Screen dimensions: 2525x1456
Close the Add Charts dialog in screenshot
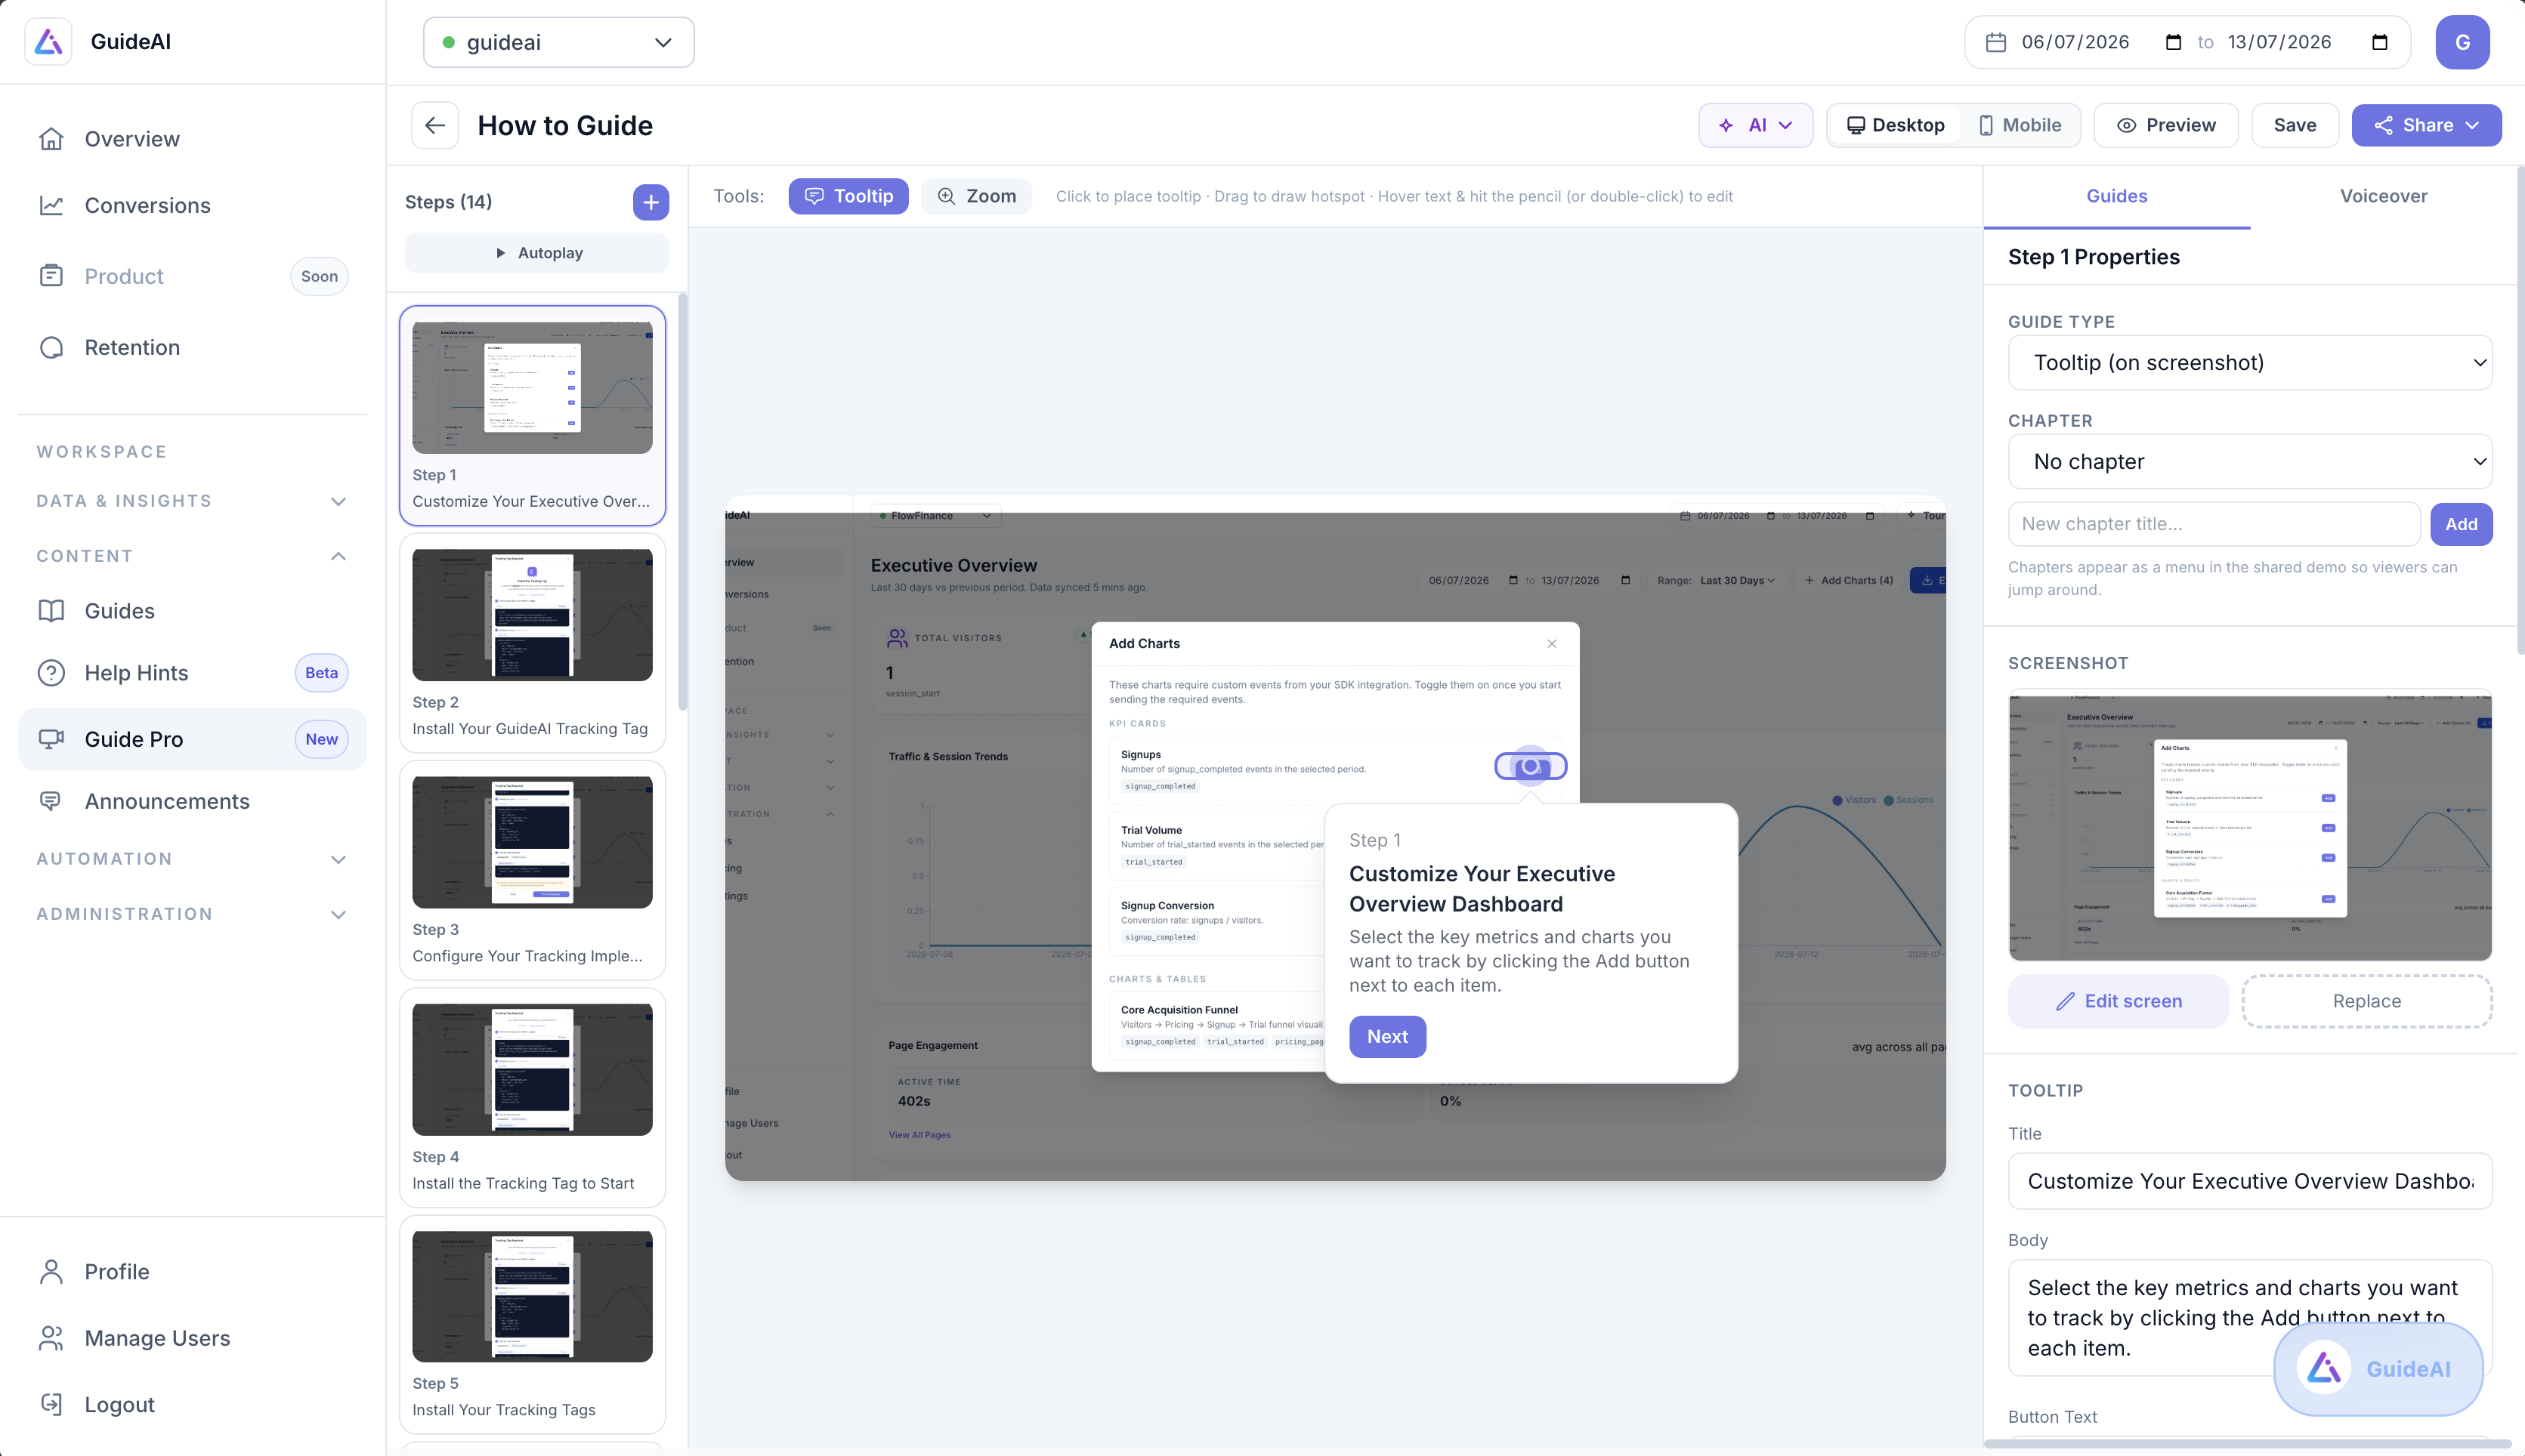pyautogui.click(x=1552, y=643)
